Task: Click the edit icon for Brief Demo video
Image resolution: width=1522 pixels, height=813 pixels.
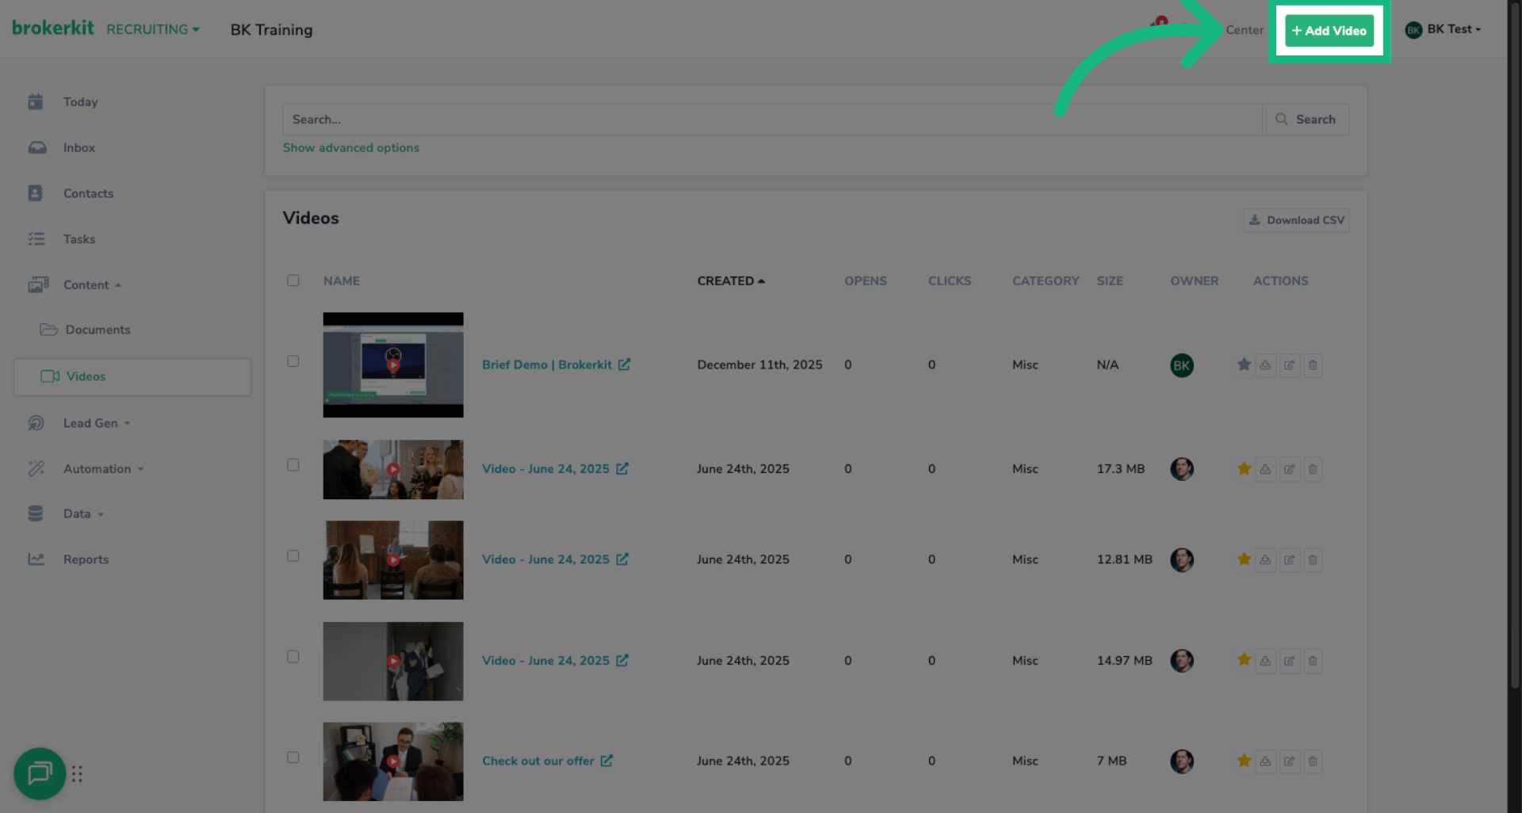Action: 1290,365
